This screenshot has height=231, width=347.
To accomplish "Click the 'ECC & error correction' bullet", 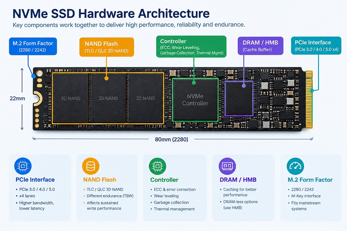I will tap(173, 189).
